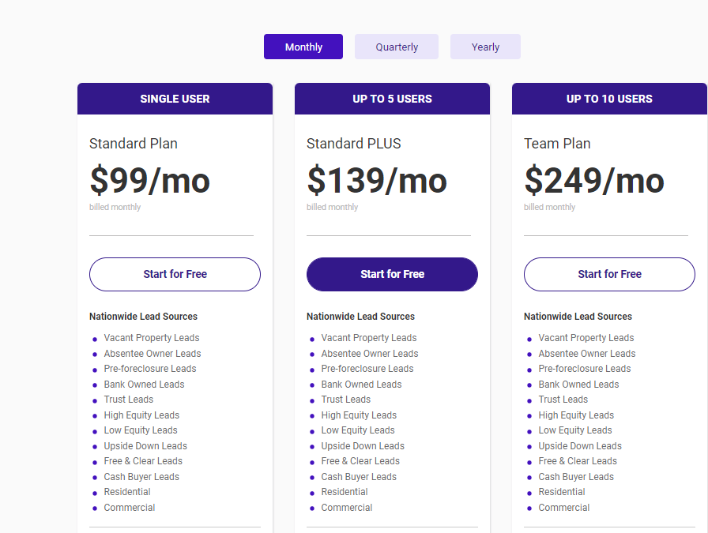Click Pre-foreclosure Leads in Standard PLUS list
This screenshot has width=708, height=533.
tap(367, 369)
